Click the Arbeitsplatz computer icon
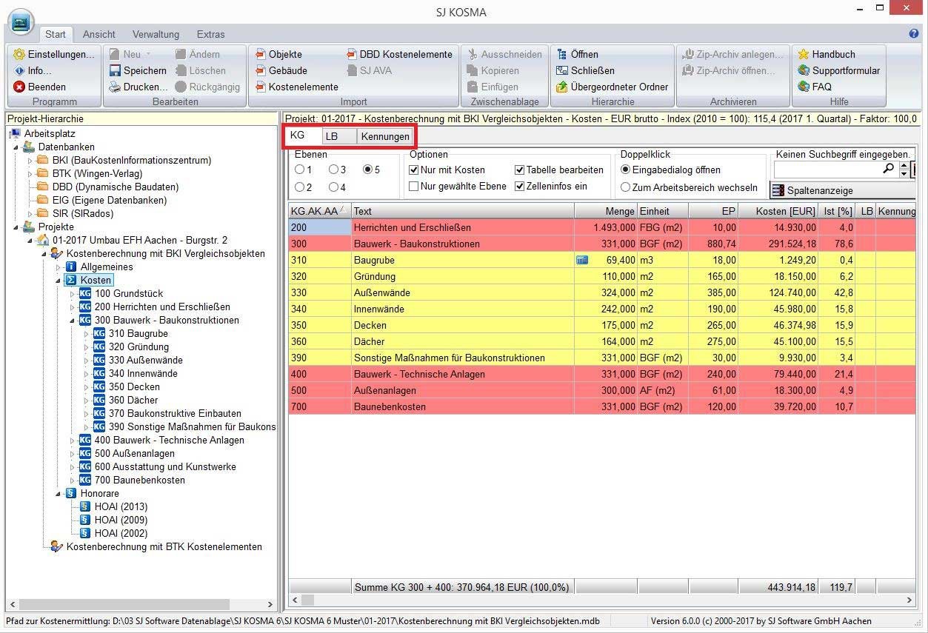The image size is (928, 633). [x=15, y=133]
